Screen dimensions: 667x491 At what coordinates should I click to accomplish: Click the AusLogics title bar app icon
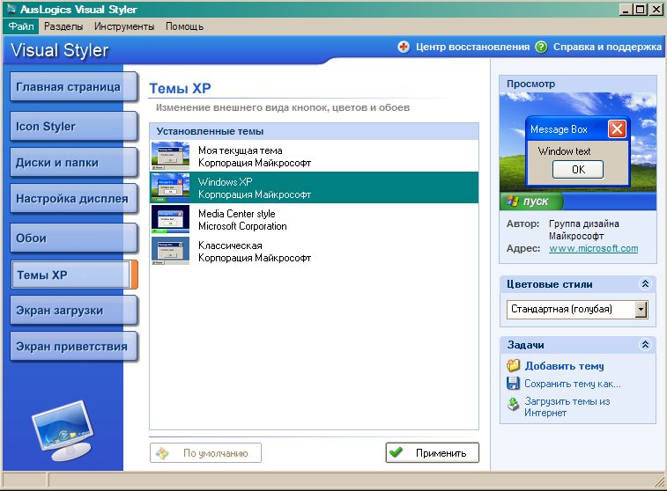coord(11,9)
